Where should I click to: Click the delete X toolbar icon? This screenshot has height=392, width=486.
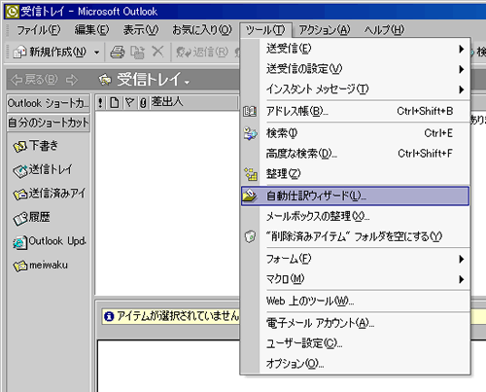pyautogui.click(x=157, y=52)
